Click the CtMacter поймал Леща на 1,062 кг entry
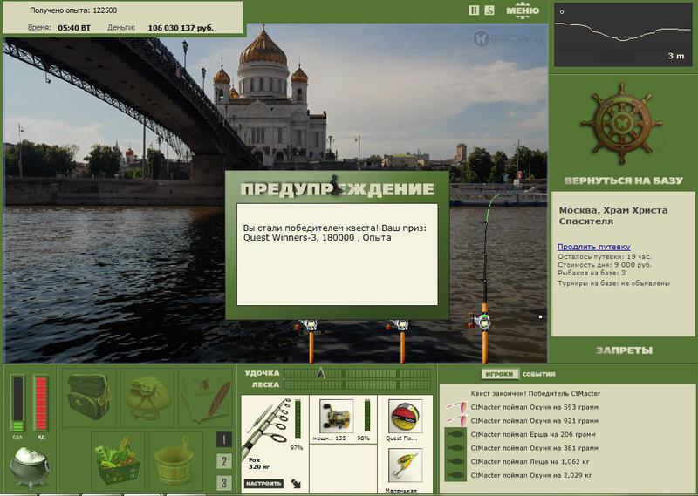Viewport: 698px width, 496px height. [x=530, y=462]
